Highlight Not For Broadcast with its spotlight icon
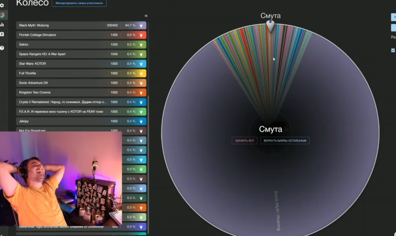 [x=141, y=131]
